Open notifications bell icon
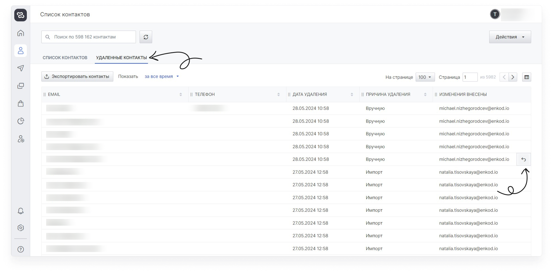The width and height of the screenshot is (553, 273). (21, 211)
